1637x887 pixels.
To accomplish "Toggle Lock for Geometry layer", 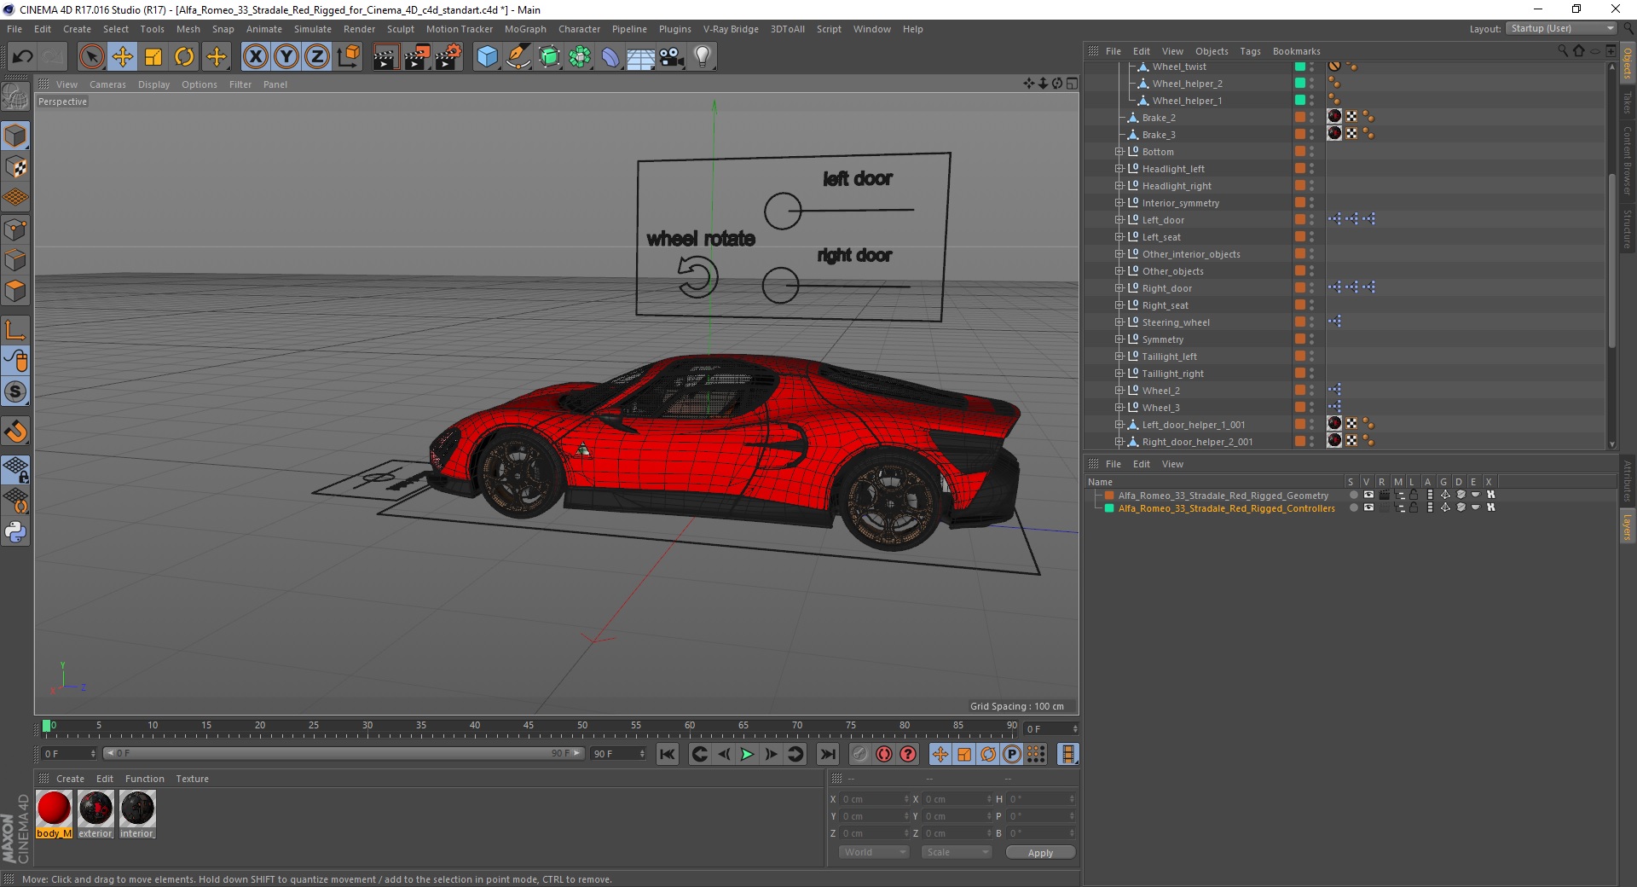I will [x=1414, y=496].
